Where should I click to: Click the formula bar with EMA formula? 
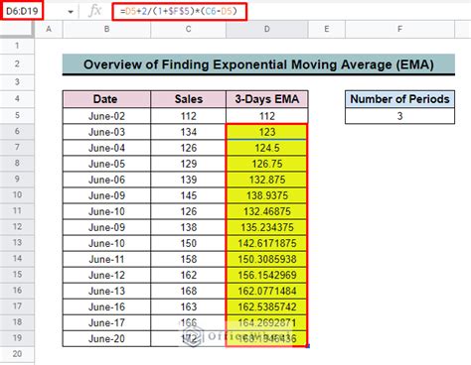coord(179,12)
